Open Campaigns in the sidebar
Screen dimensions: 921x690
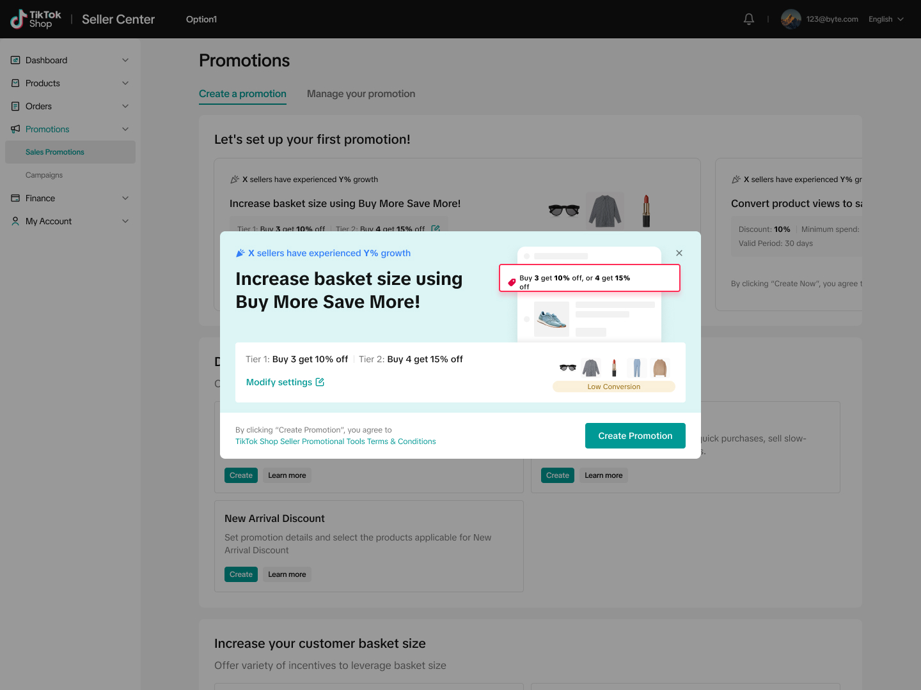tap(44, 175)
